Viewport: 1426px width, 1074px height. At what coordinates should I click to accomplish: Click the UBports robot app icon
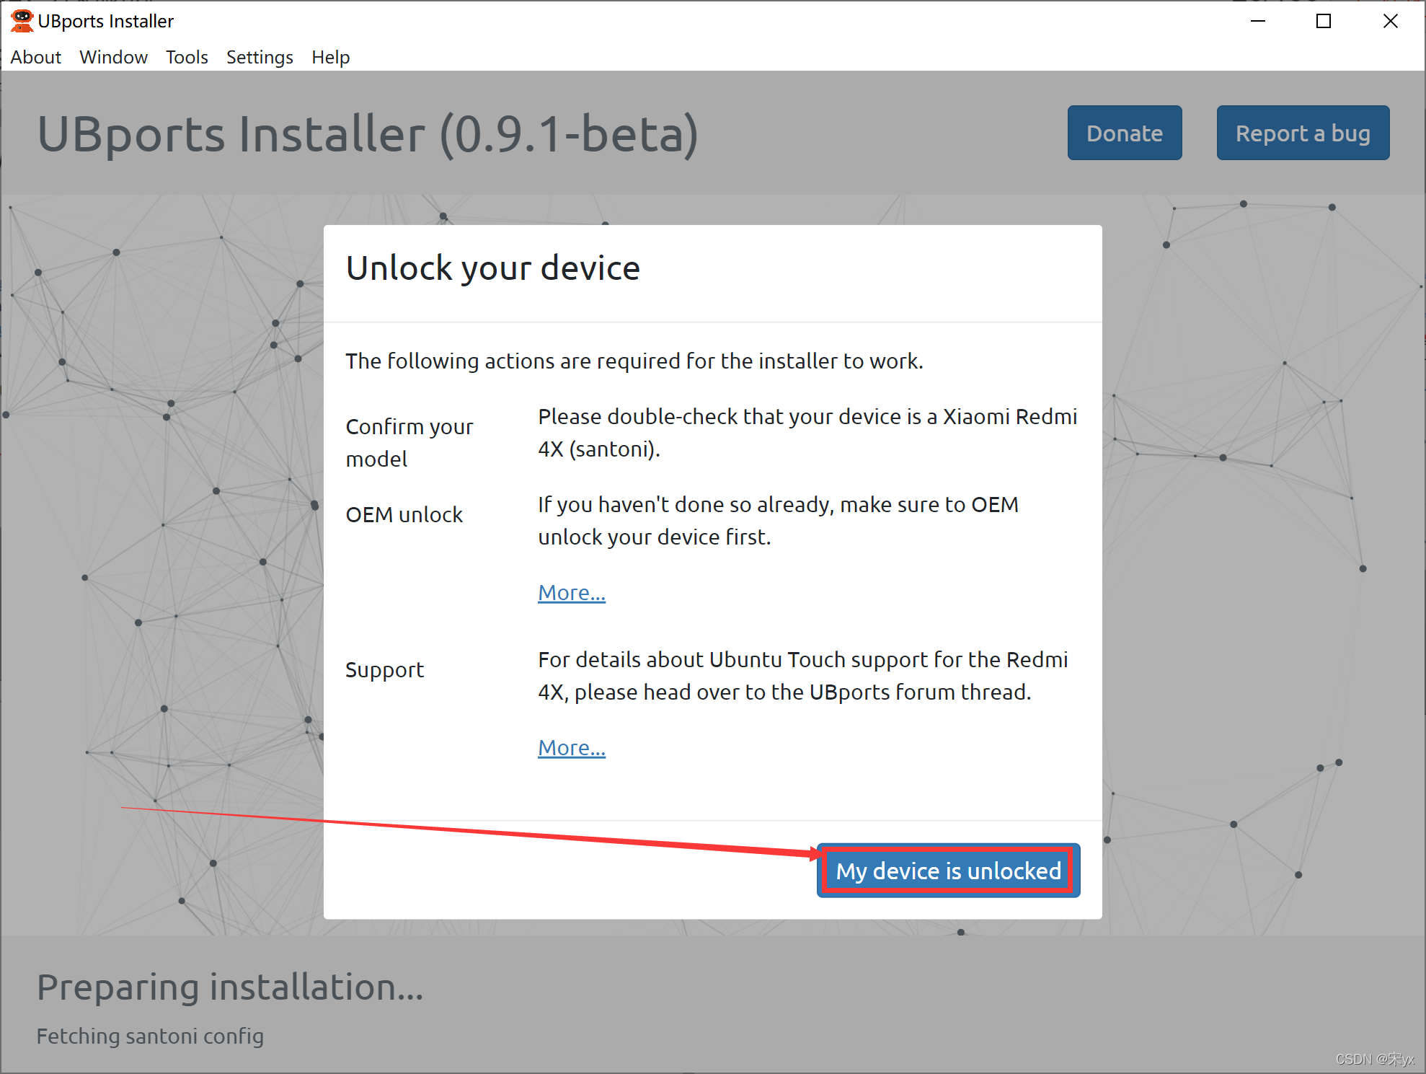(x=22, y=21)
